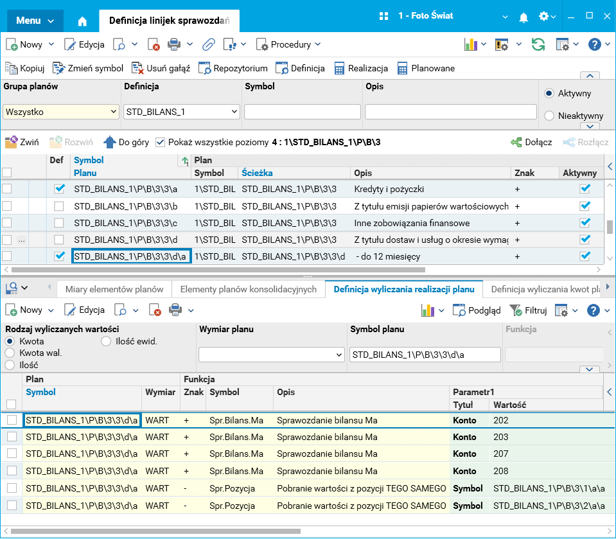616x539 pixels.
Task: Open the Wymiar planu dropdown
Action: 272,355
